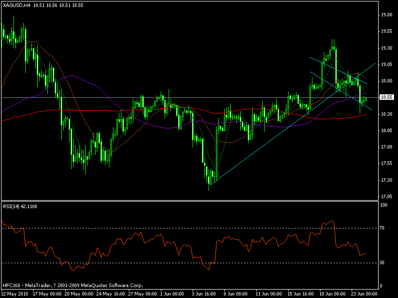The image size is (398, 298).
Task: Click the RSI 30 level label
Action: (x=382, y=263)
